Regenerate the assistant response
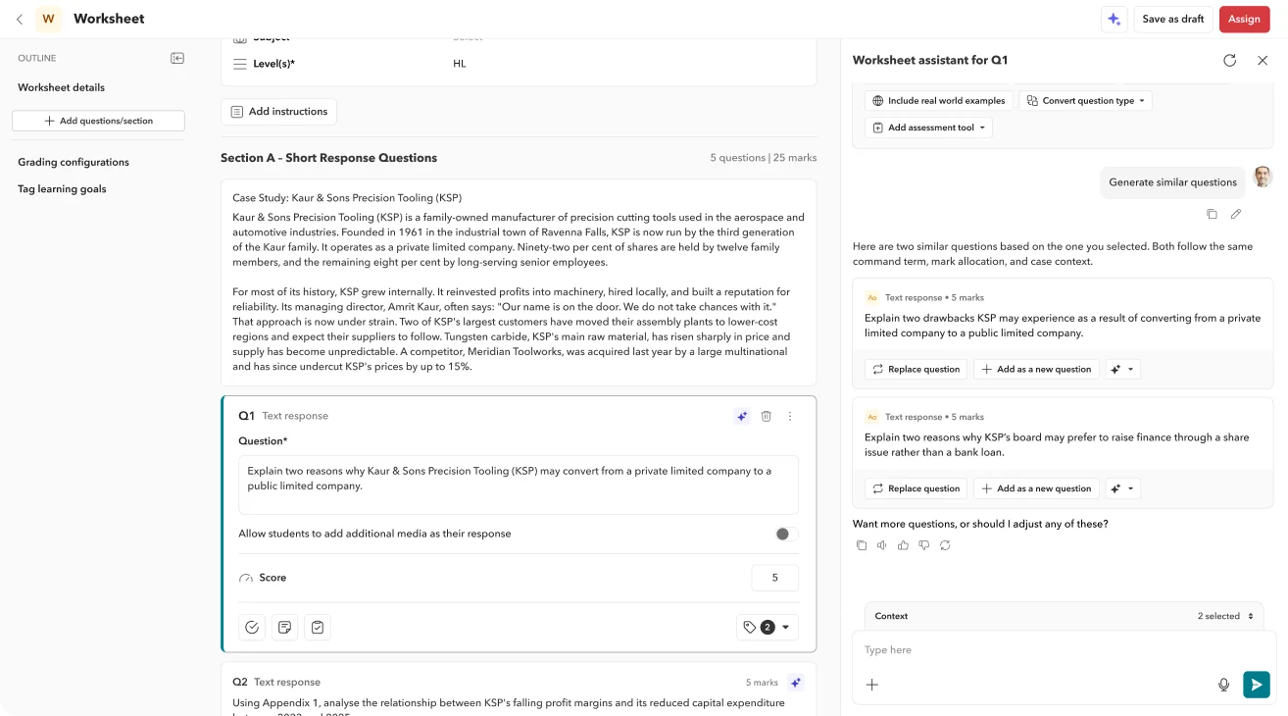Screen dimensions: 1288x716 coord(945,545)
